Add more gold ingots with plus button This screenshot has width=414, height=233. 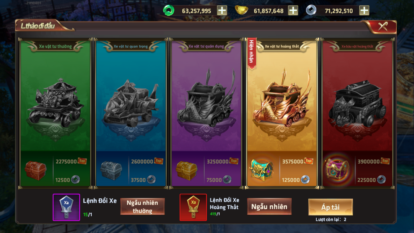tap(293, 11)
